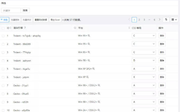Click the pagination ellipsis to jump pages

(149, 20)
